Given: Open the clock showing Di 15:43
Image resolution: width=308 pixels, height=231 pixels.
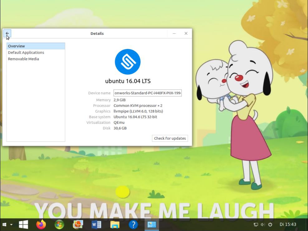Looking at the screenshot, I should (288, 224).
